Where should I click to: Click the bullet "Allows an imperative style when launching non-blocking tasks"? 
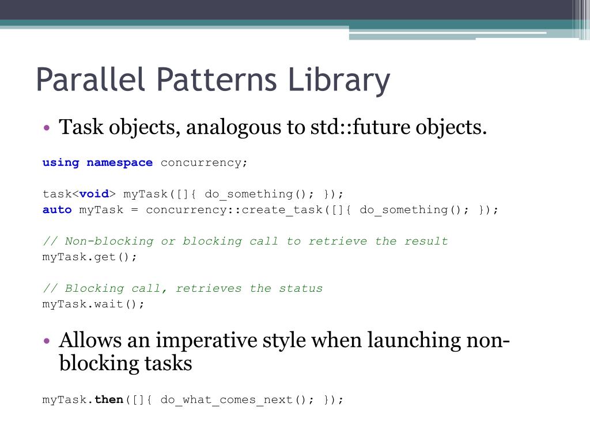[284, 352]
